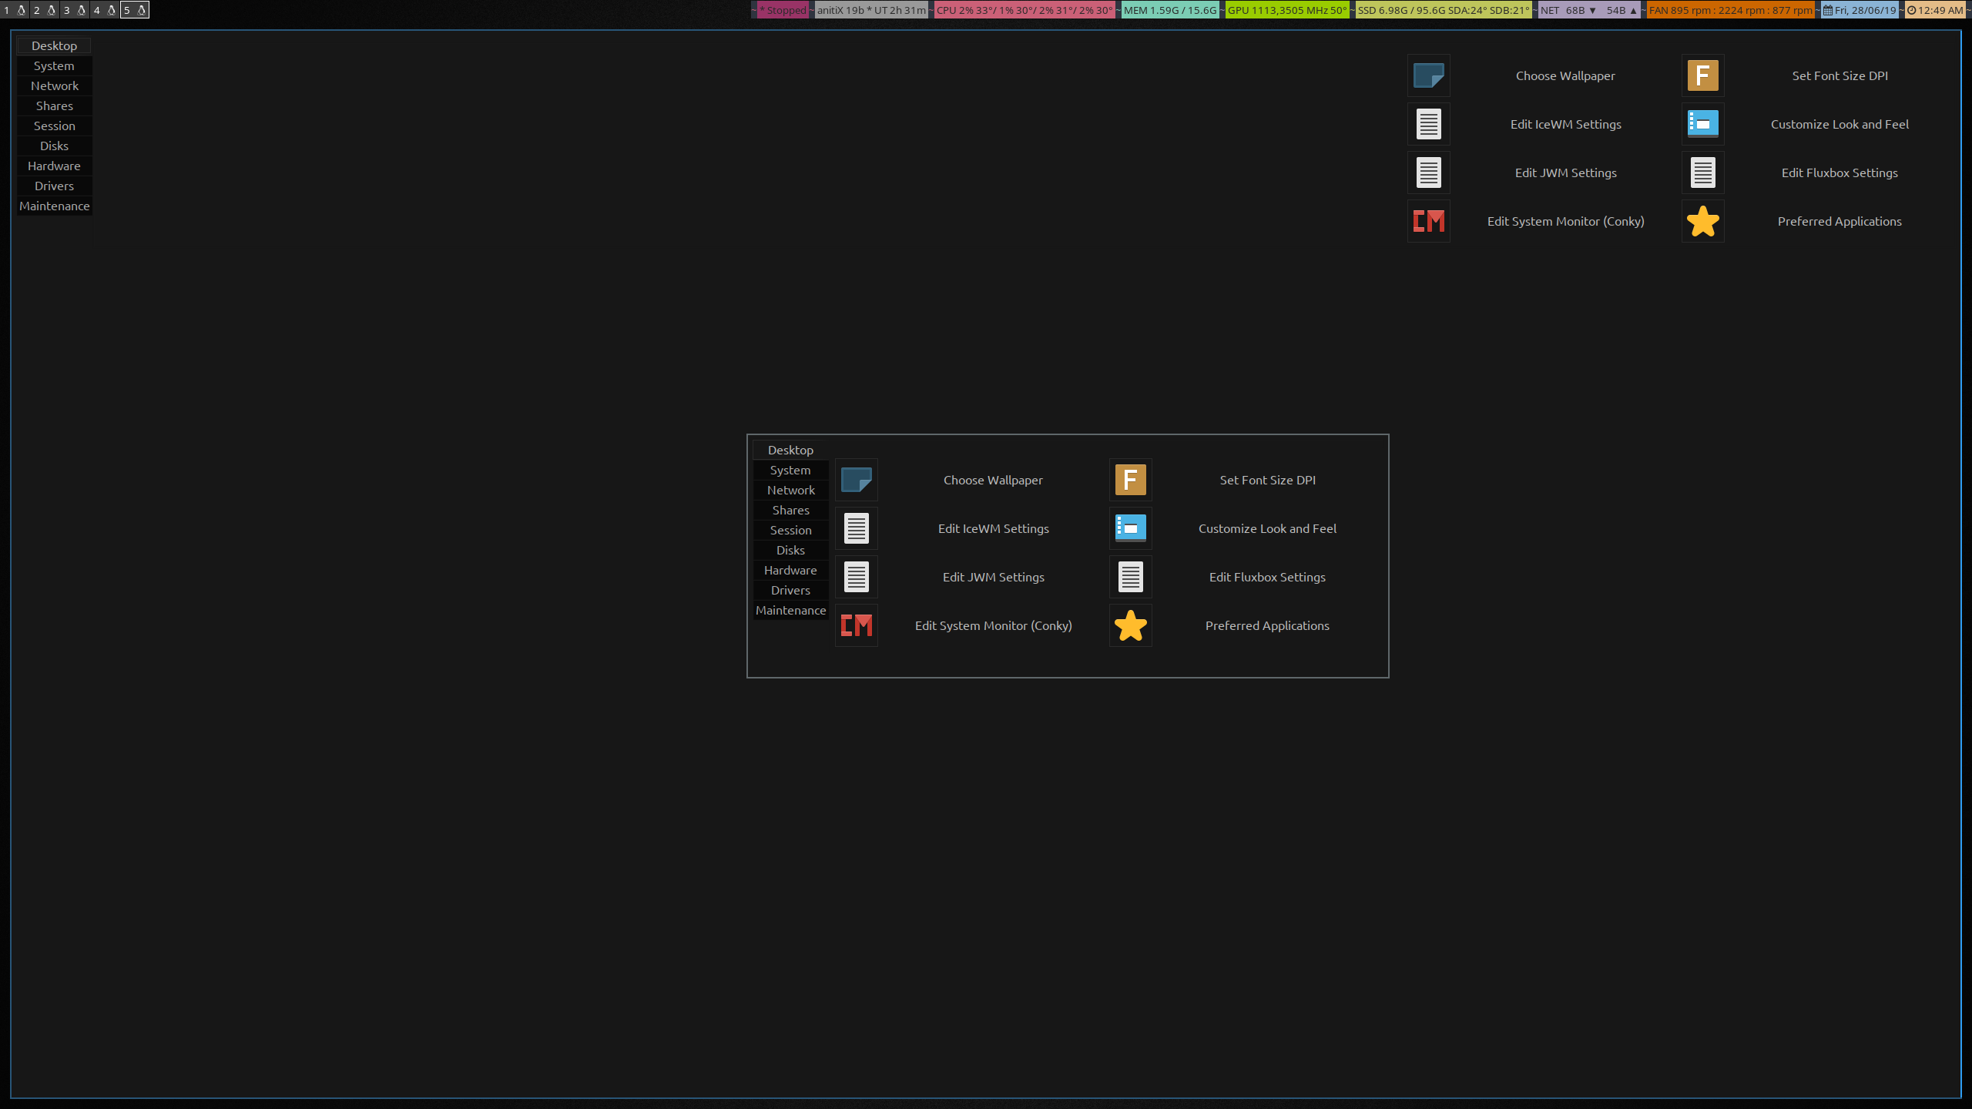Select Hardware tab in small bordered window
1972x1109 pixels.
790,570
